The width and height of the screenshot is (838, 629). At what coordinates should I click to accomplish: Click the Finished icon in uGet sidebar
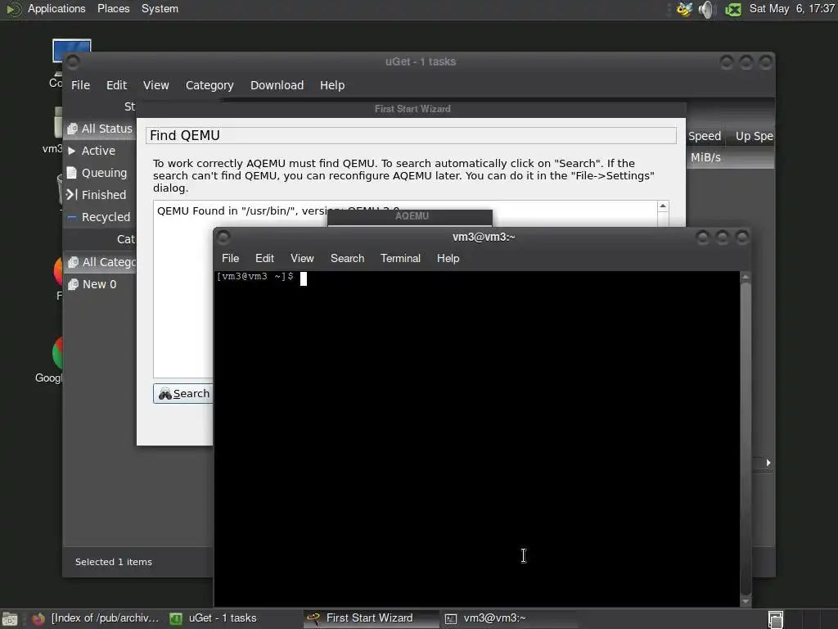72,195
